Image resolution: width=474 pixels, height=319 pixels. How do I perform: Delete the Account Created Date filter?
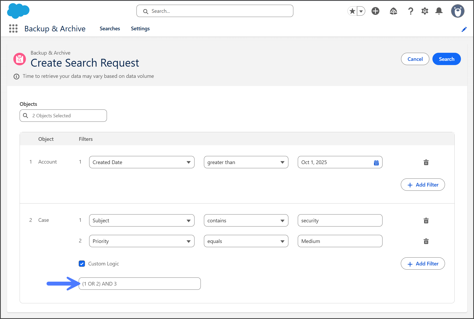tap(426, 162)
